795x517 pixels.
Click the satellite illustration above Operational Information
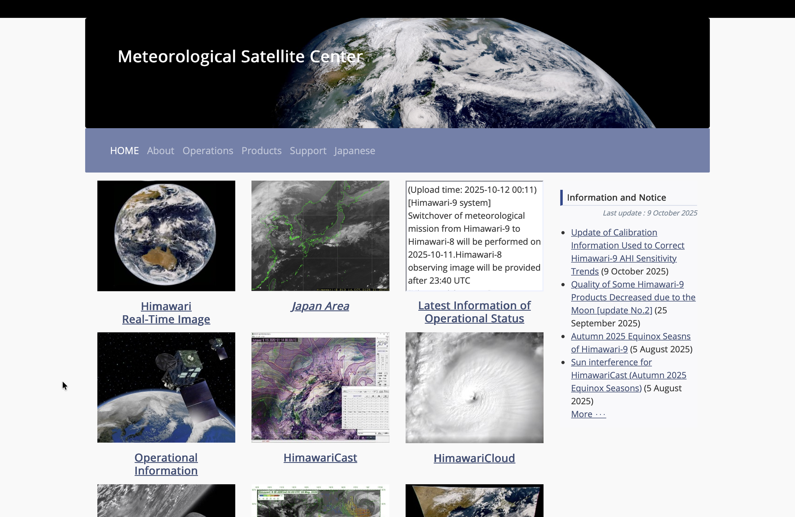coord(166,388)
